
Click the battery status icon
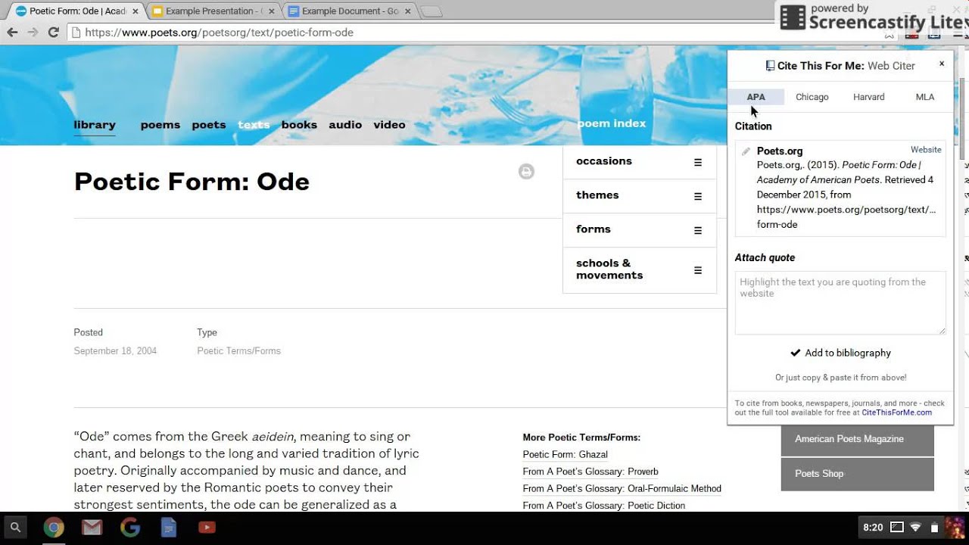pos(934,528)
